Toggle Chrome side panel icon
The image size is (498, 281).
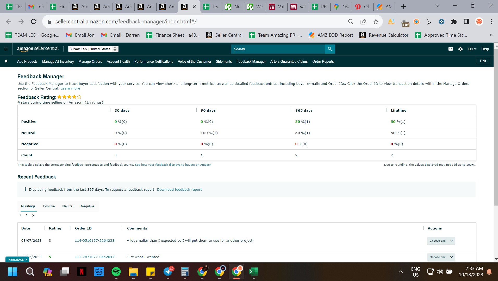coord(466,22)
